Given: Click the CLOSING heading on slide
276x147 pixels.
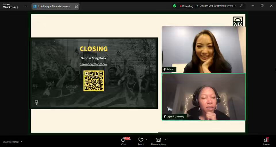Looking at the screenshot, I should 94,49.
